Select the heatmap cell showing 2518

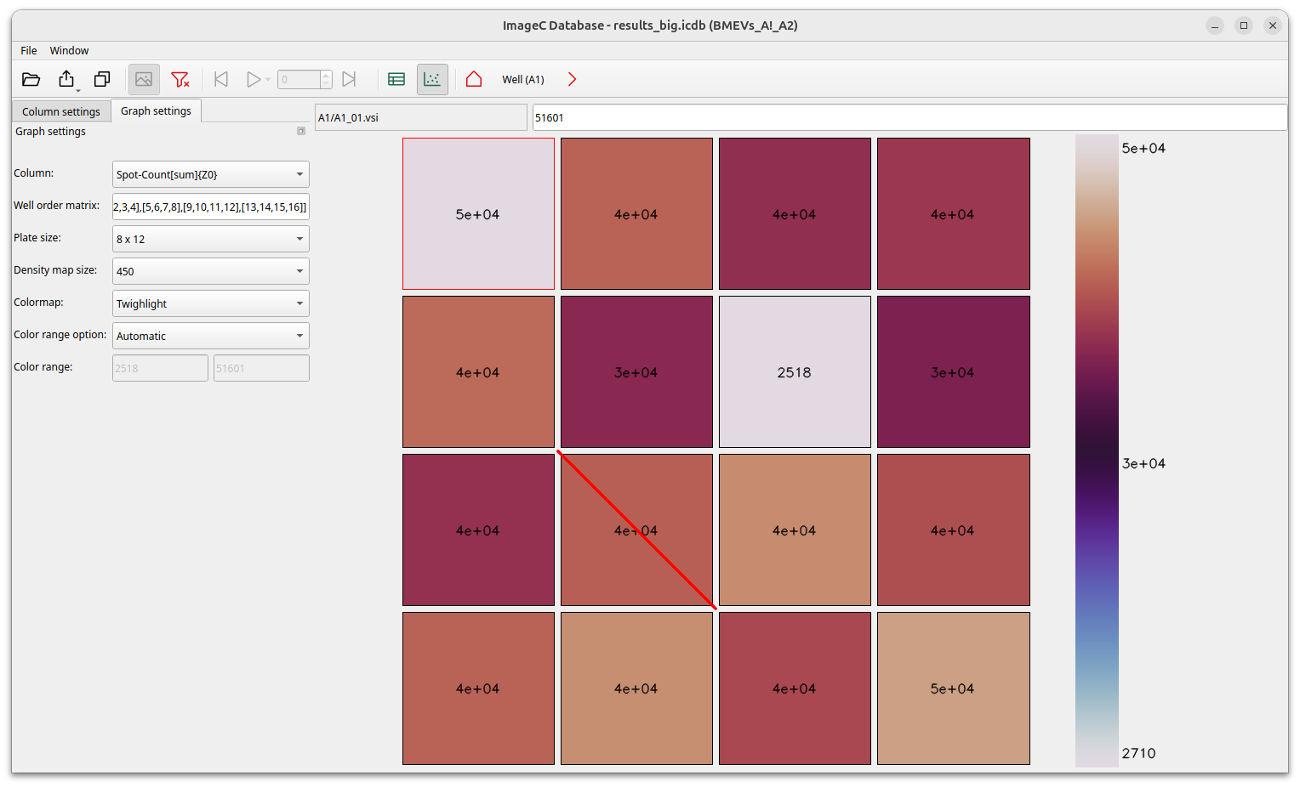pos(795,371)
